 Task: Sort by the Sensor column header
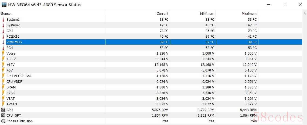click(6, 14)
